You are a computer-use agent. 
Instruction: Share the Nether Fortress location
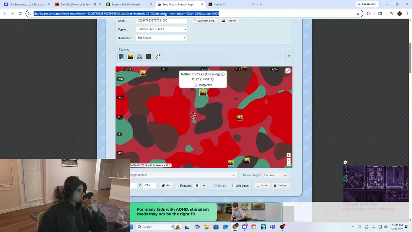click(223, 74)
